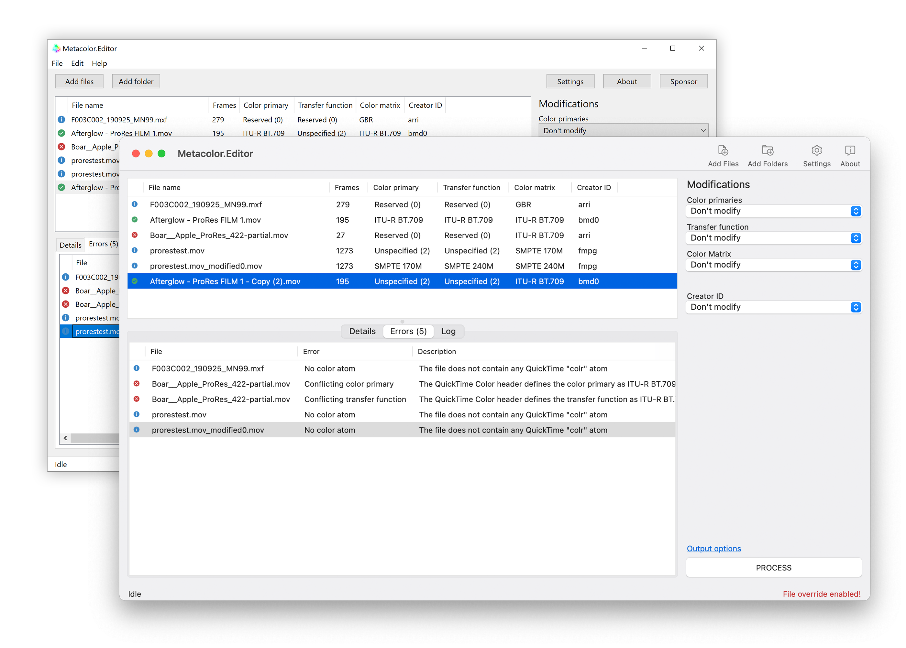
Task: Open the Edit menu in Windows window
Action: (x=77, y=63)
